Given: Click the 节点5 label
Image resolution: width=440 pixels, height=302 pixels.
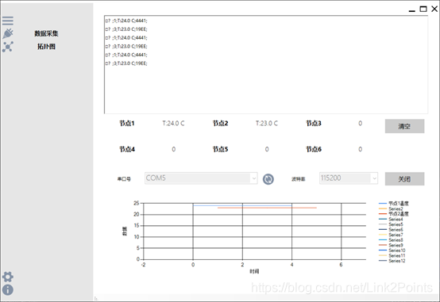Looking at the screenshot, I should click(220, 149).
